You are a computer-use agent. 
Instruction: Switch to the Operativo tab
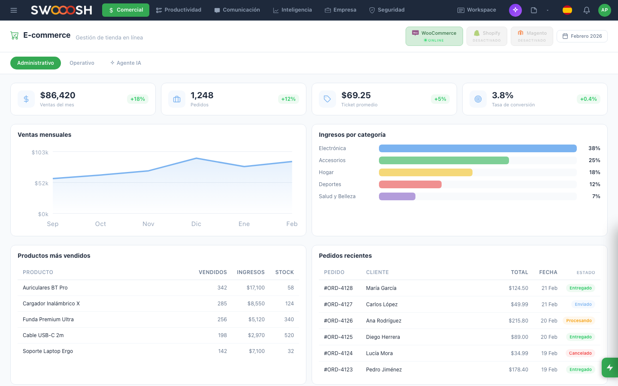pyautogui.click(x=82, y=63)
